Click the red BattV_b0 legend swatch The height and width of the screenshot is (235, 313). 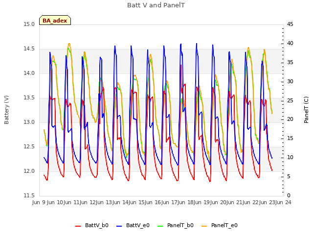click(78, 226)
